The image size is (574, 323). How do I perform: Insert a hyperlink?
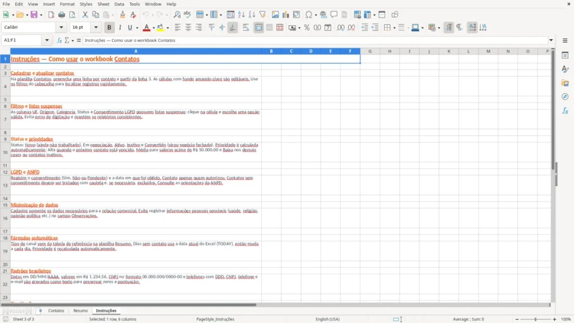coord(323,15)
